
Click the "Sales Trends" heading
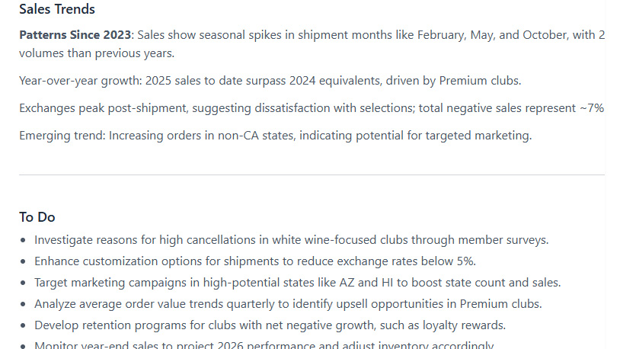click(x=57, y=10)
